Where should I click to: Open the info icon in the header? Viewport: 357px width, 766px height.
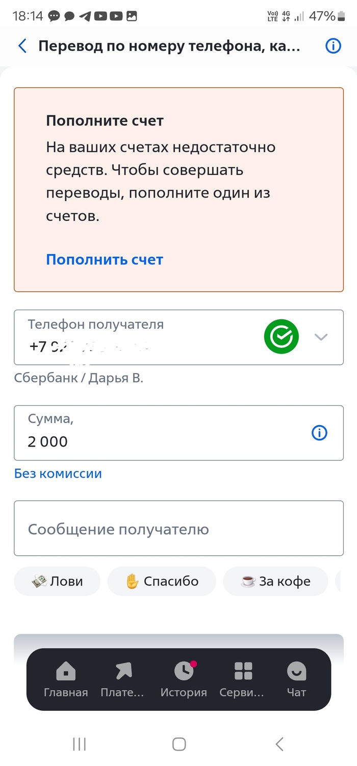tap(333, 46)
